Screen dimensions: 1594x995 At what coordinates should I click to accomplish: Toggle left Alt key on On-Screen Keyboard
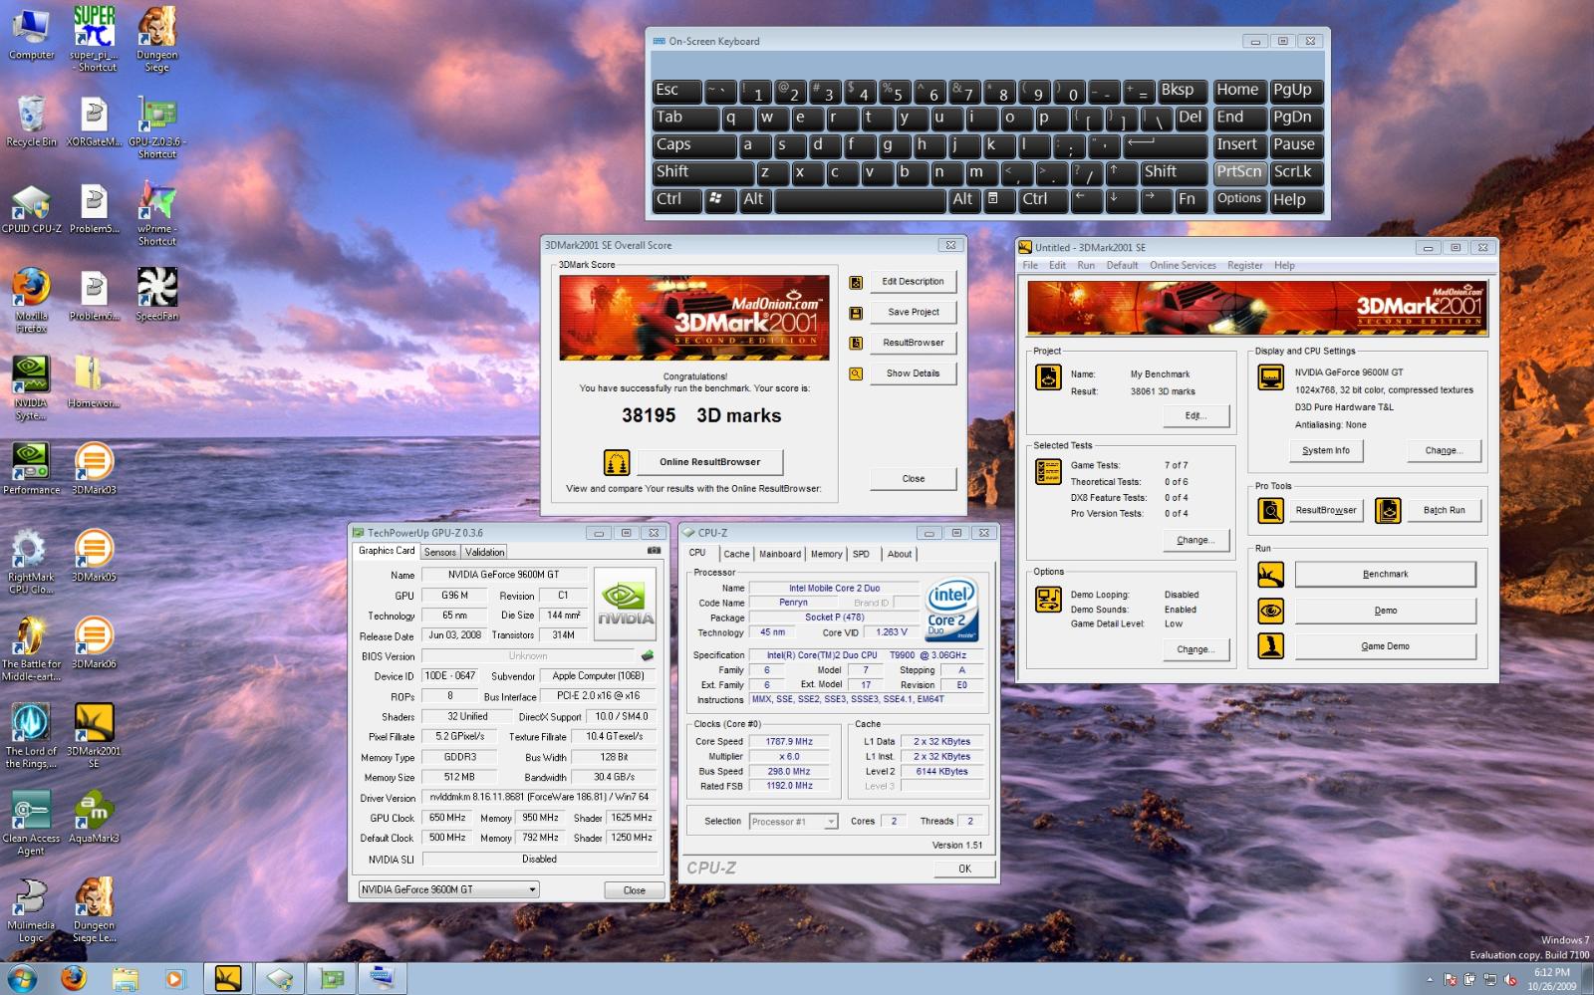click(755, 199)
